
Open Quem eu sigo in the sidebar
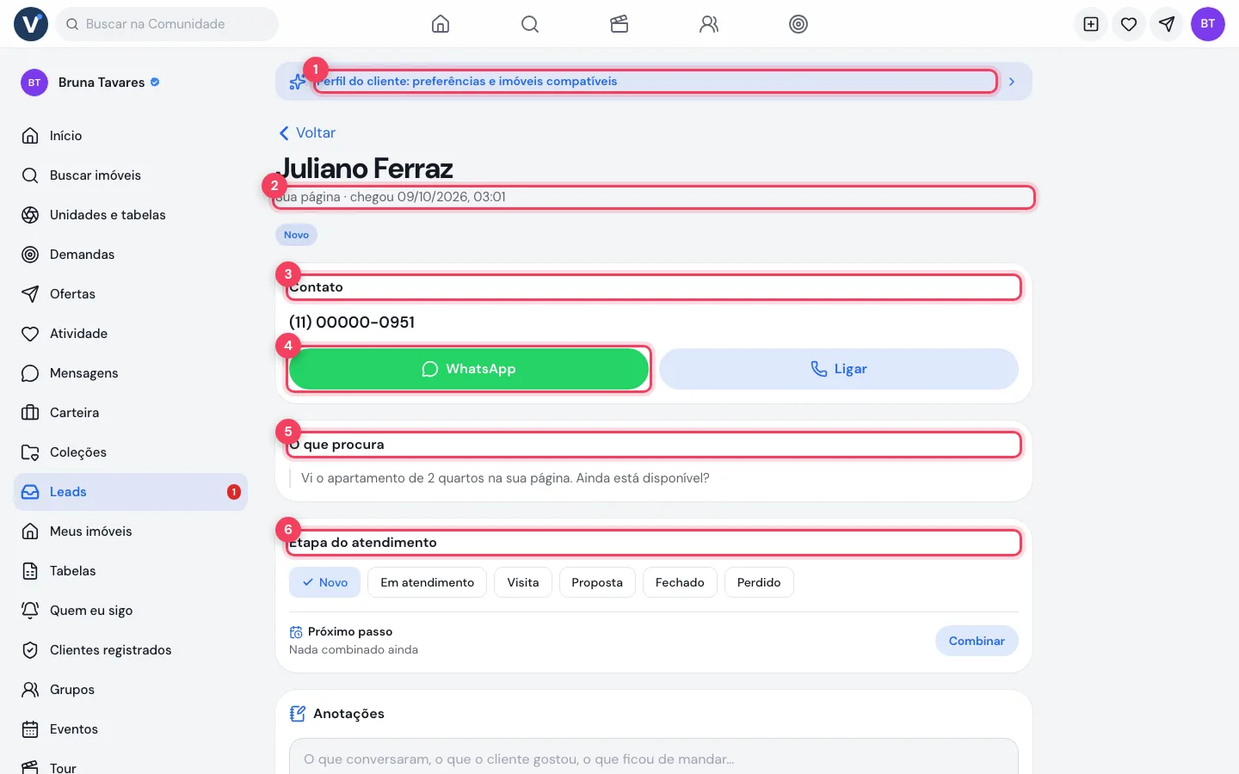pos(131,611)
